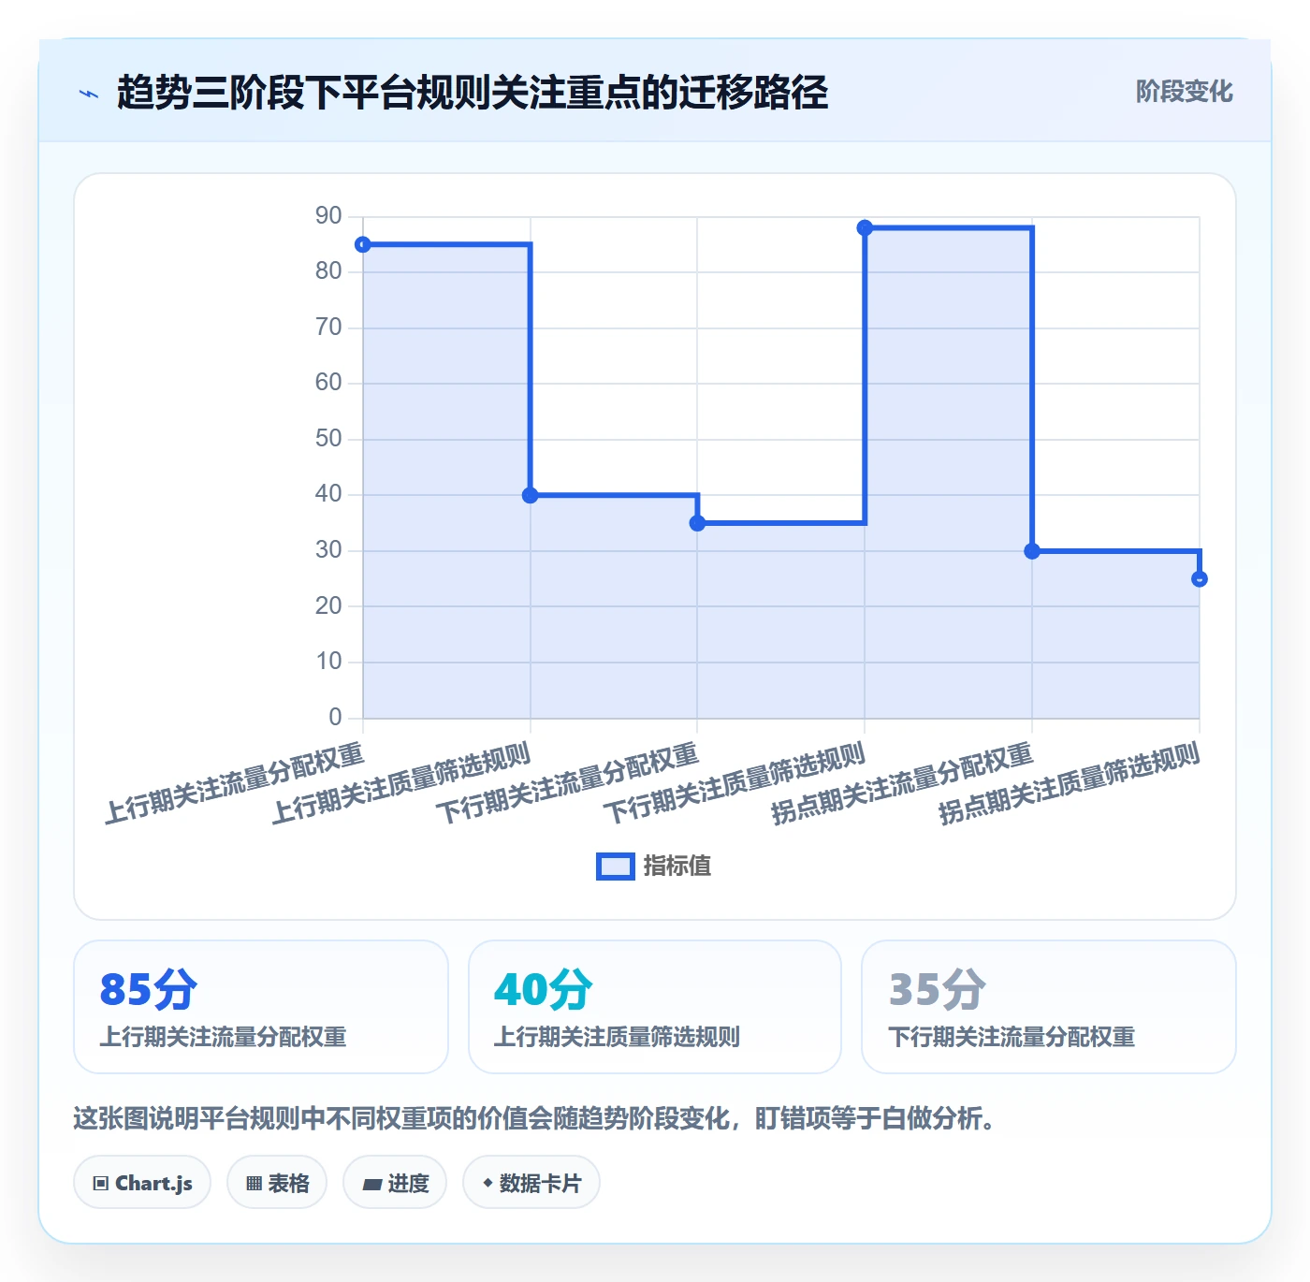1310x1282 pixels.
Task: Click the 下行期关注流量分配权重 label under 35分
Action: point(1012,1037)
